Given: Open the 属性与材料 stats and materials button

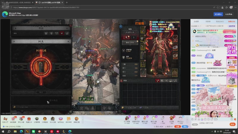Looking at the screenshot, I should 130,43.
